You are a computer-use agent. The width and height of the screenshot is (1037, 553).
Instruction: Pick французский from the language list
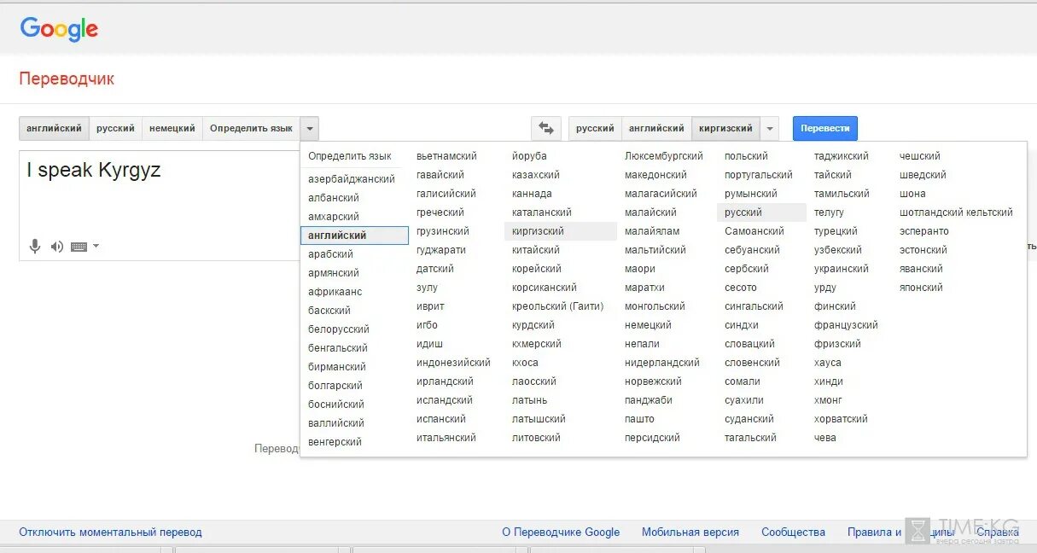846,325
